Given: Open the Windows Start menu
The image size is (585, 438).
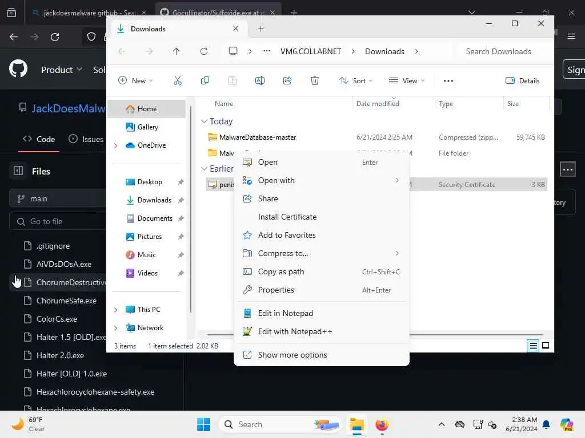Looking at the screenshot, I should (x=204, y=424).
